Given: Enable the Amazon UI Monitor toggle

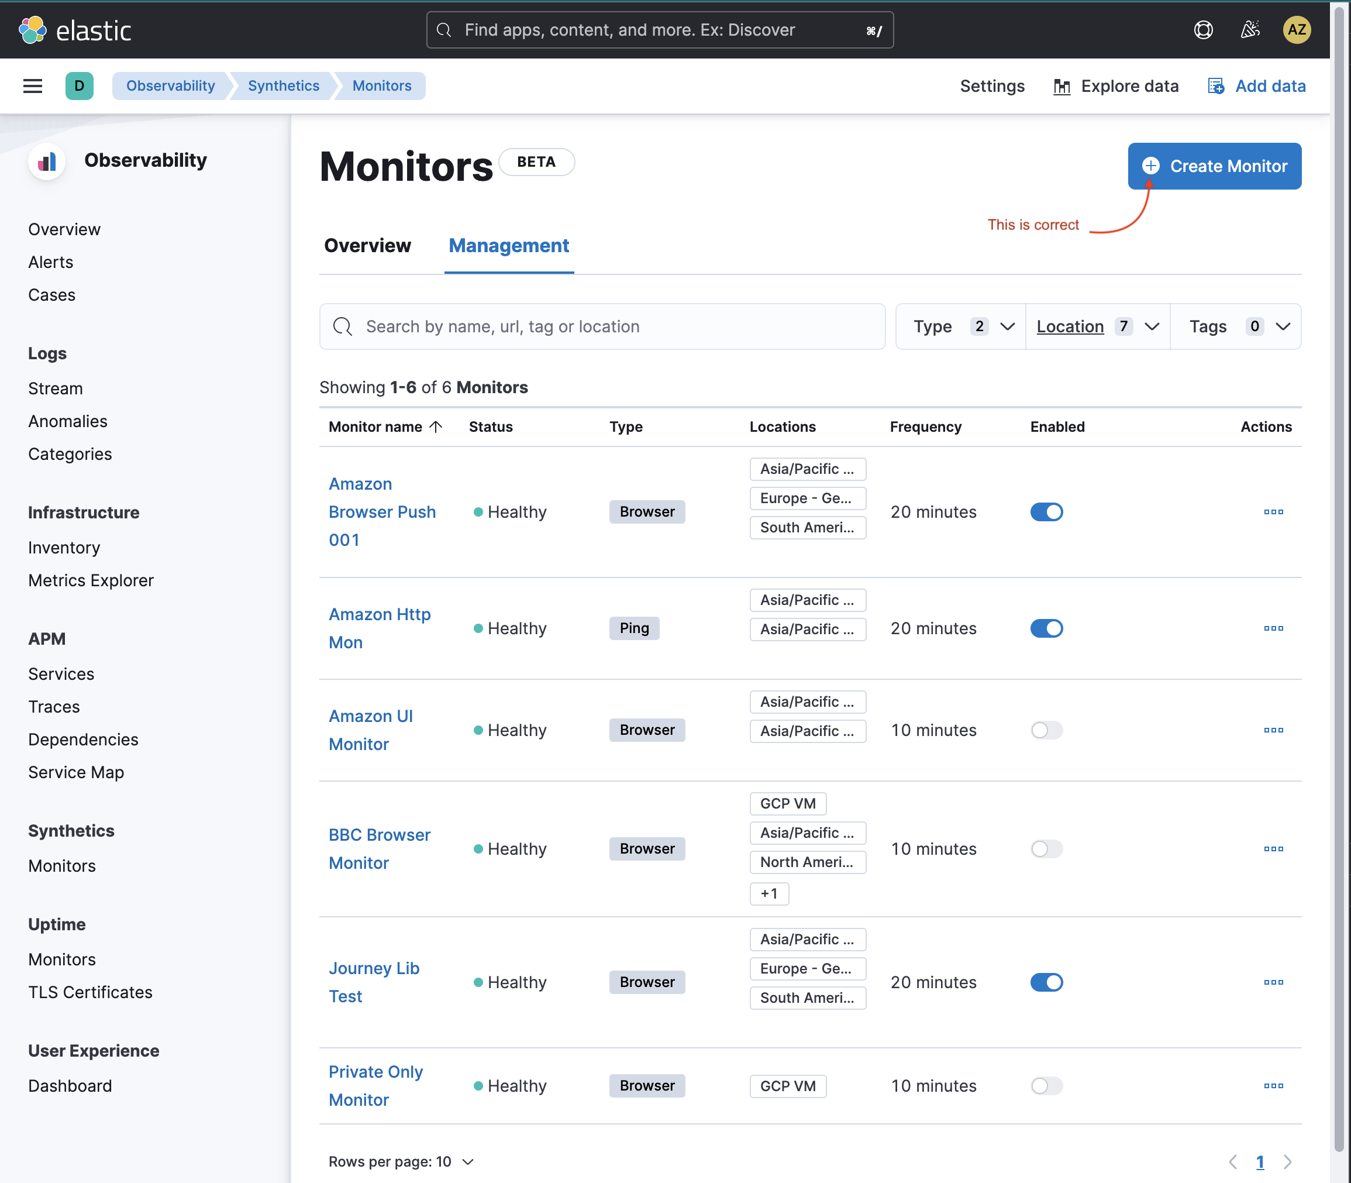Looking at the screenshot, I should (1046, 730).
